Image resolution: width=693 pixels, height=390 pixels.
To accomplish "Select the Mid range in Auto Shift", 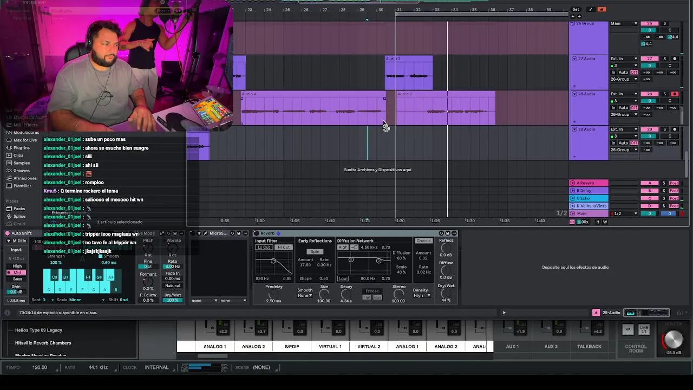I will pos(16,272).
